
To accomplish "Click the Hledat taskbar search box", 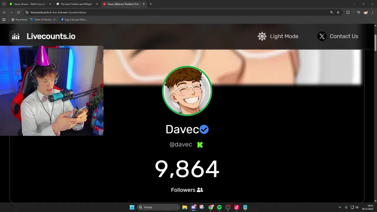I will pos(158,207).
